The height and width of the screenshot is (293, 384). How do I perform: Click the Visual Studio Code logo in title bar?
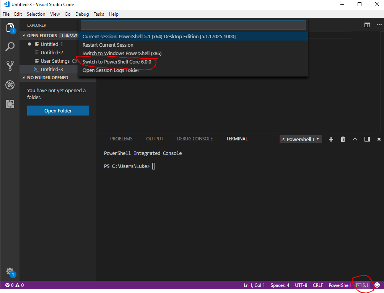7,5
